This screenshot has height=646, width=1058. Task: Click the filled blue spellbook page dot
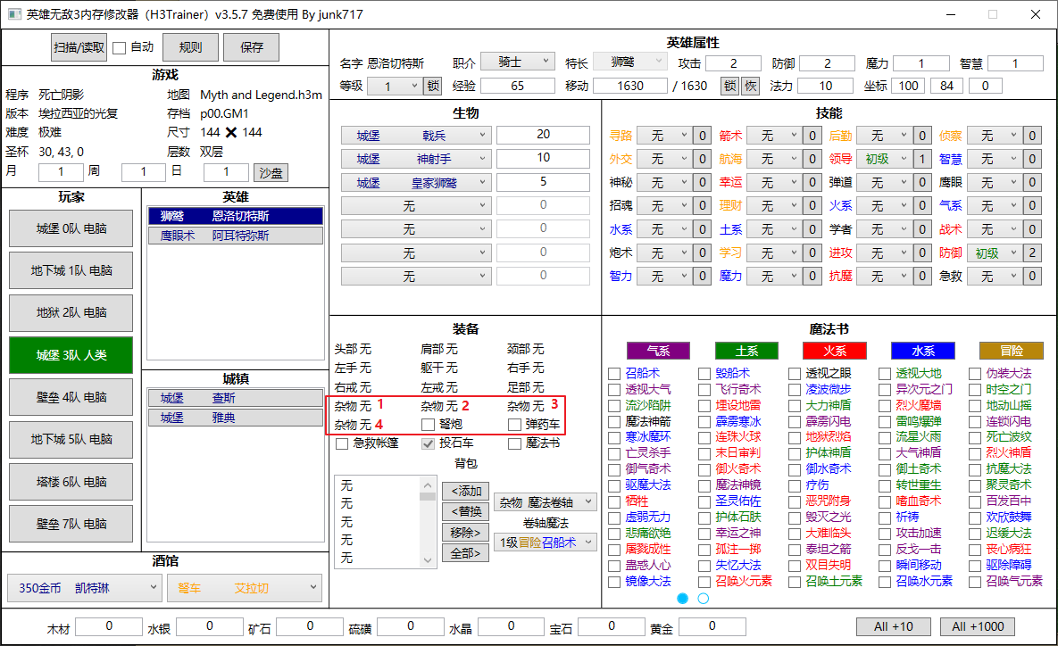coord(683,598)
